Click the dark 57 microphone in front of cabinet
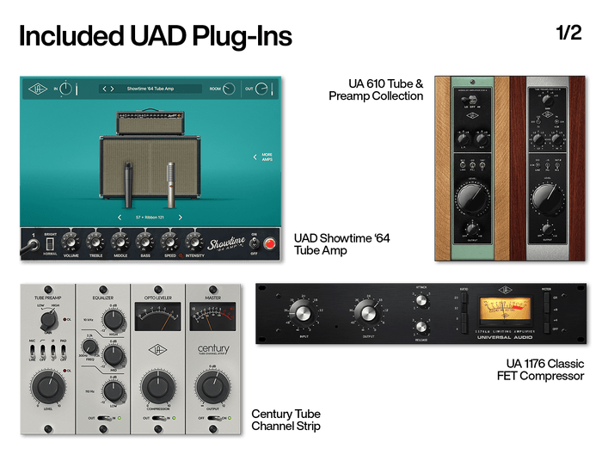Image resolution: width=602 pixels, height=473 pixels. [x=128, y=184]
